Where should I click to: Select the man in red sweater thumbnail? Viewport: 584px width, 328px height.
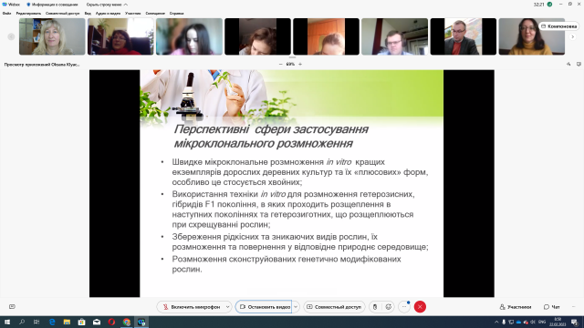464,36
